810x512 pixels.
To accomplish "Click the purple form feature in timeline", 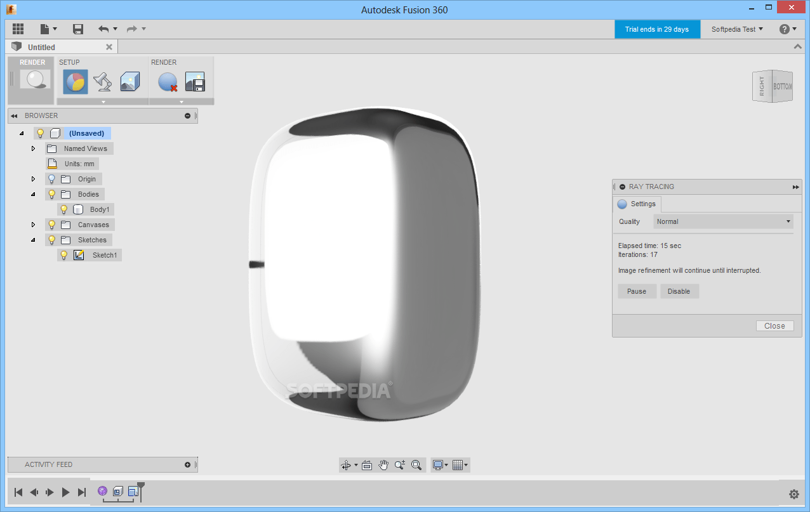I will coord(102,491).
